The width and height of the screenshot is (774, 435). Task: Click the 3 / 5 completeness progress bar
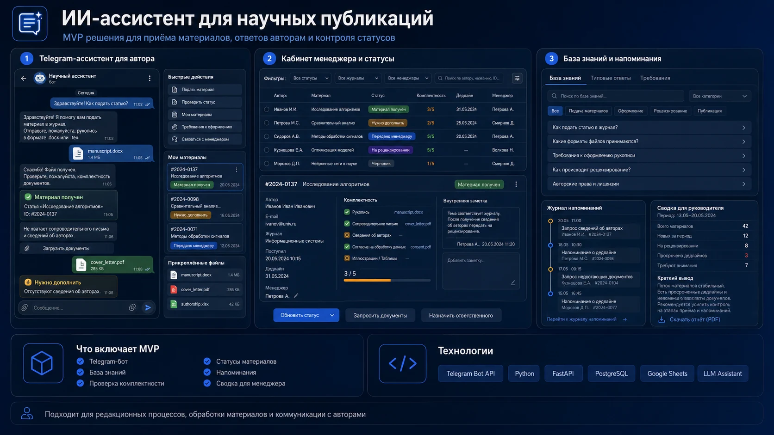(387, 280)
